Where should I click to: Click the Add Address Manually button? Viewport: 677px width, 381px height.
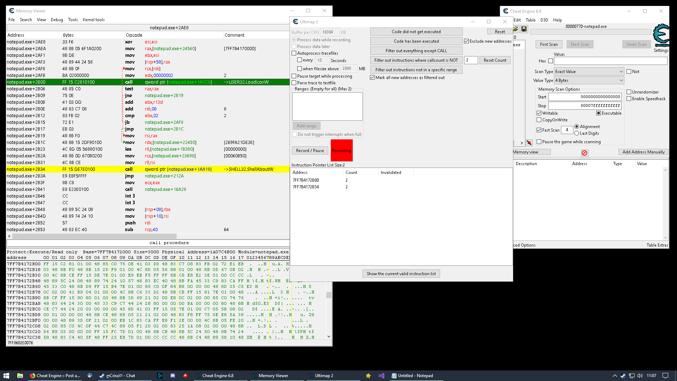tap(643, 152)
